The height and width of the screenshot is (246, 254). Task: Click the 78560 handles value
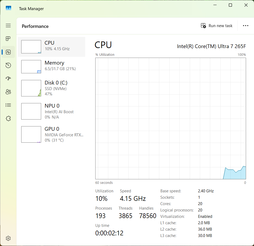tap(148, 216)
